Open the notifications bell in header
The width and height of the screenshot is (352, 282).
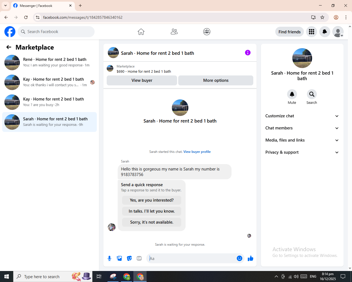click(325, 32)
